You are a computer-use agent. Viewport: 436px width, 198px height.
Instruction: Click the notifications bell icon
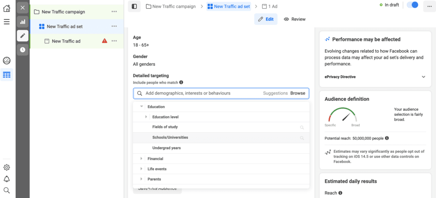tap(6, 179)
